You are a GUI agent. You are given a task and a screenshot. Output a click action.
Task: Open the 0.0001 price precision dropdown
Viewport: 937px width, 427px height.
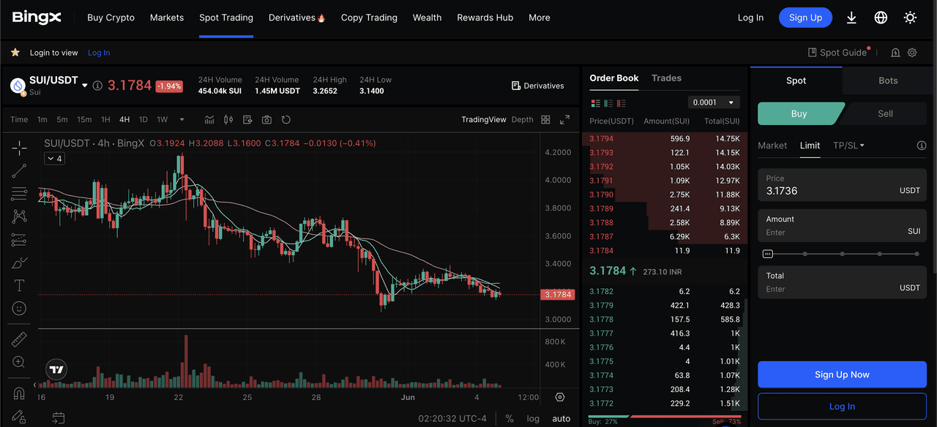coord(714,102)
